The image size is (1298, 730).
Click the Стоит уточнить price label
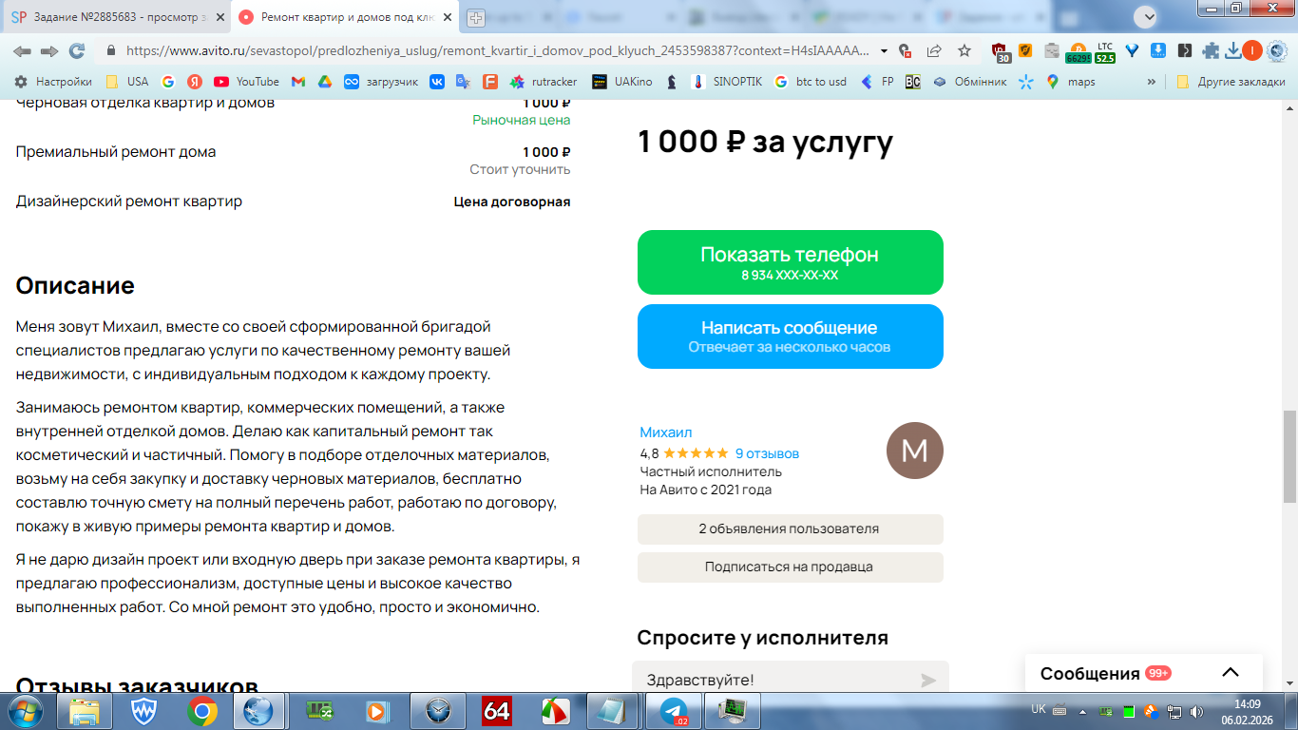[520, 170]
